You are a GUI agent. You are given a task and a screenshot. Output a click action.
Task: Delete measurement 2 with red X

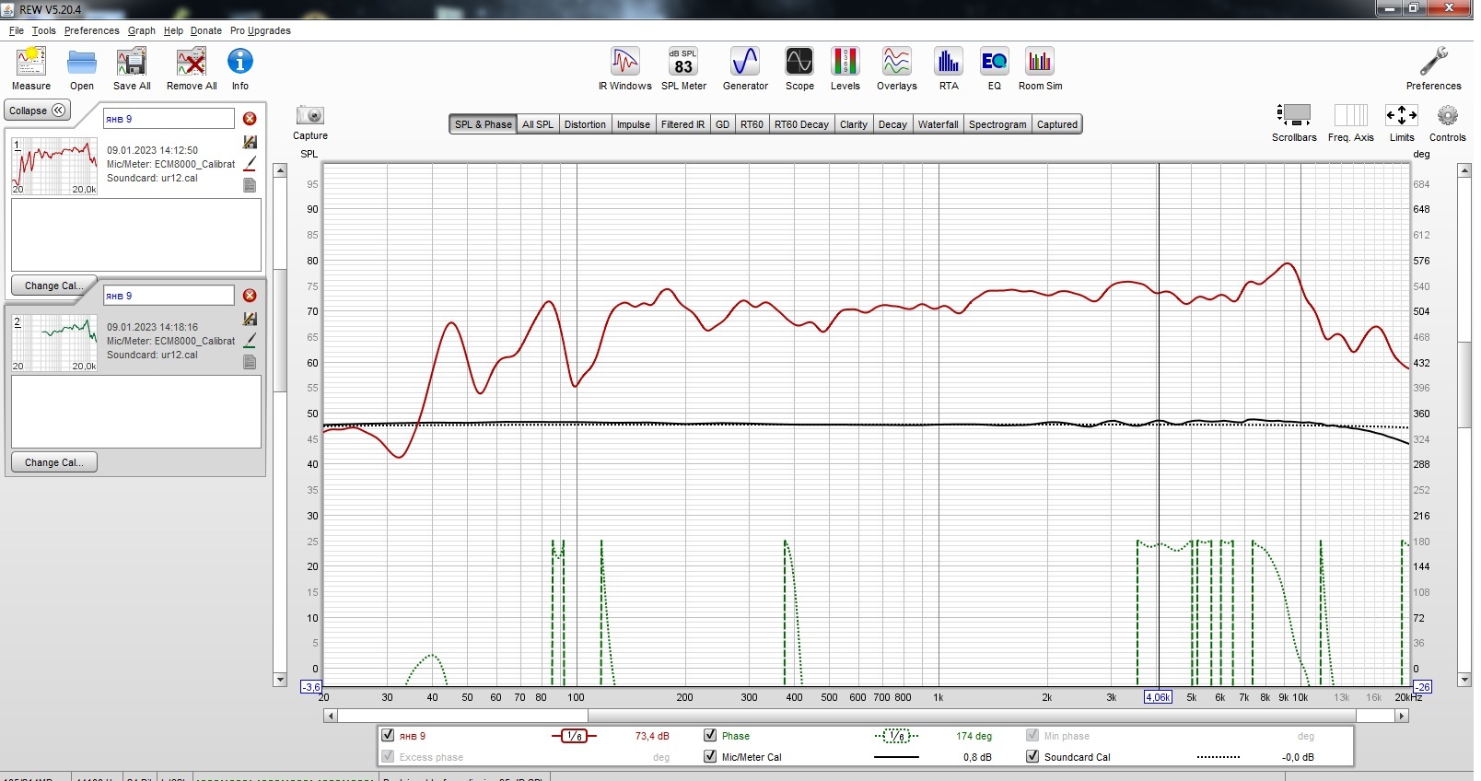[x=250, y=296]
